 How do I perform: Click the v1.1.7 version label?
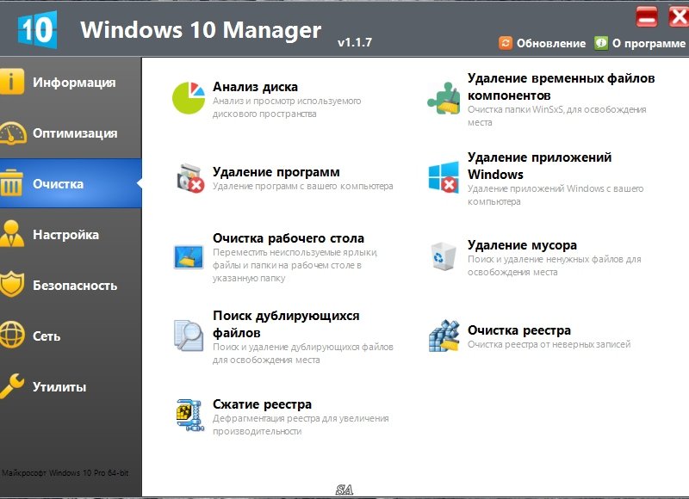pyautogui.click(x=355, y=42)
